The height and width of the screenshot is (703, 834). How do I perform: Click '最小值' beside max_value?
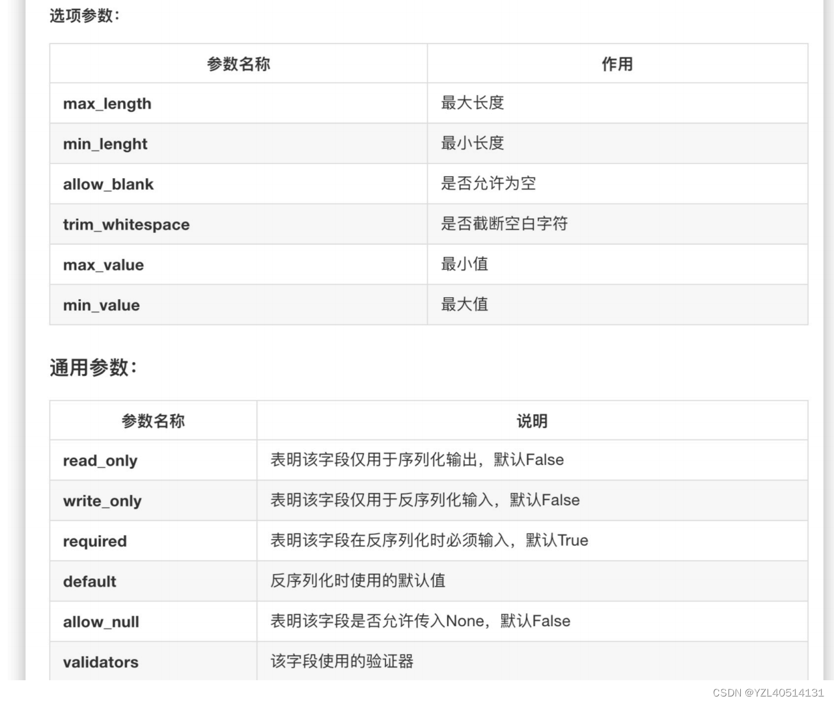[465, 264]
